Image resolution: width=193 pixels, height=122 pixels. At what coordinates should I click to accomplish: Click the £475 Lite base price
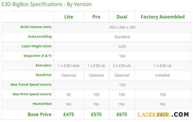coord(69,115)
